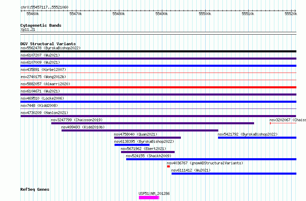The image size is (306, 201).
Task: Click the thin red nsv3202067 line
Action: point(283,123)
